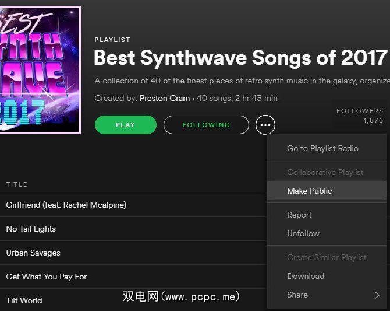Select the Get What You Pay For track
This screenshot has height=311, width=390.
click(x=133, y=277)
